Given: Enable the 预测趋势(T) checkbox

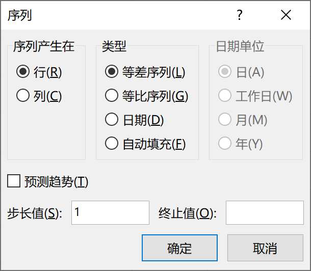Looking at the screenshot, I should point(14,181).
